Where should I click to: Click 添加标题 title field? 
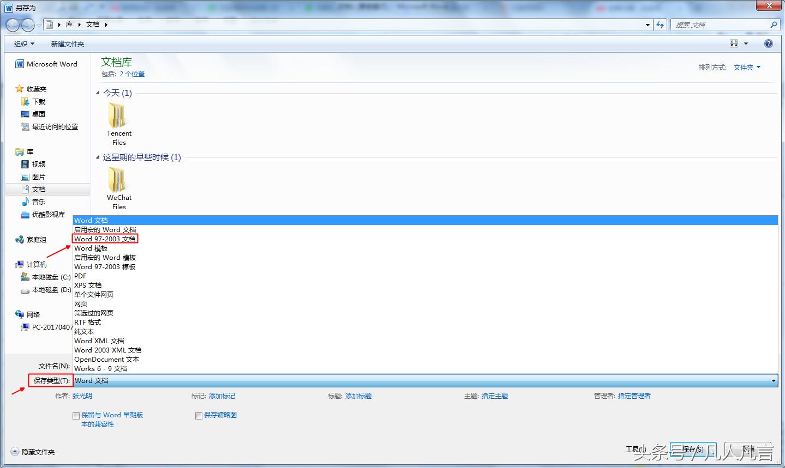pos(358,396)
